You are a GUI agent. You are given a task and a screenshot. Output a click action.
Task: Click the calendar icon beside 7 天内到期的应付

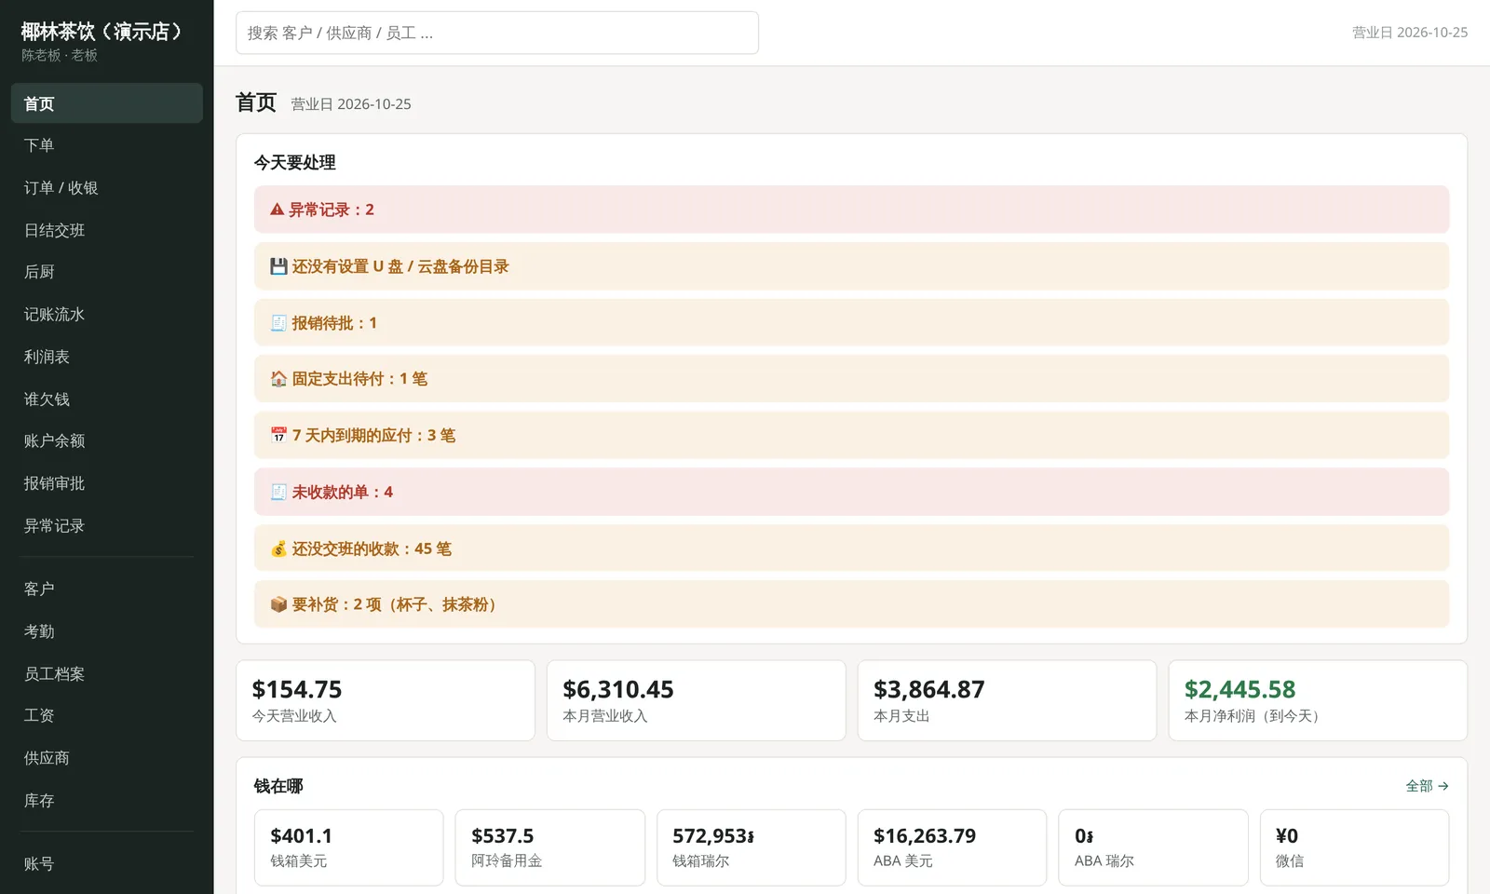[x=278, y=436]
